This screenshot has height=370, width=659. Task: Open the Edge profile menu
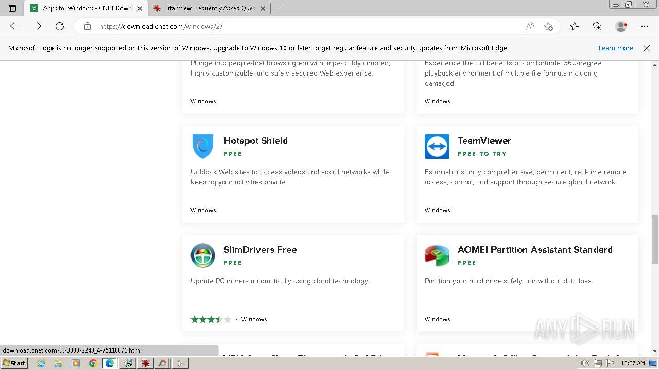621,26
